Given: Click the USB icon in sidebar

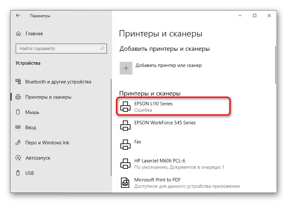Looking at the screenshot, I should [x=18, y=173].
